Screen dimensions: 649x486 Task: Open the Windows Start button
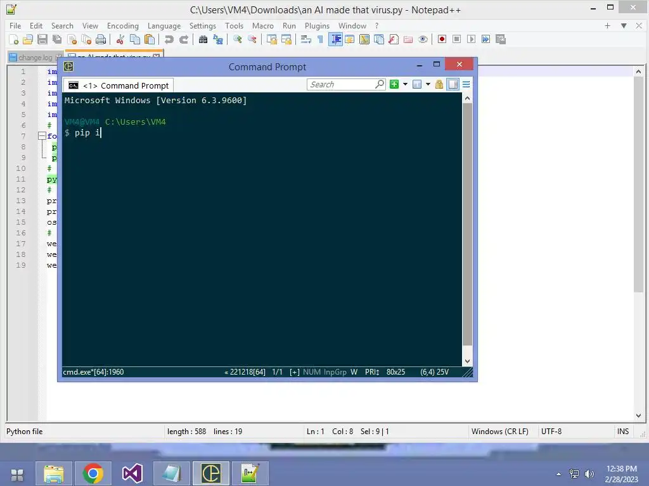point(17,474)
